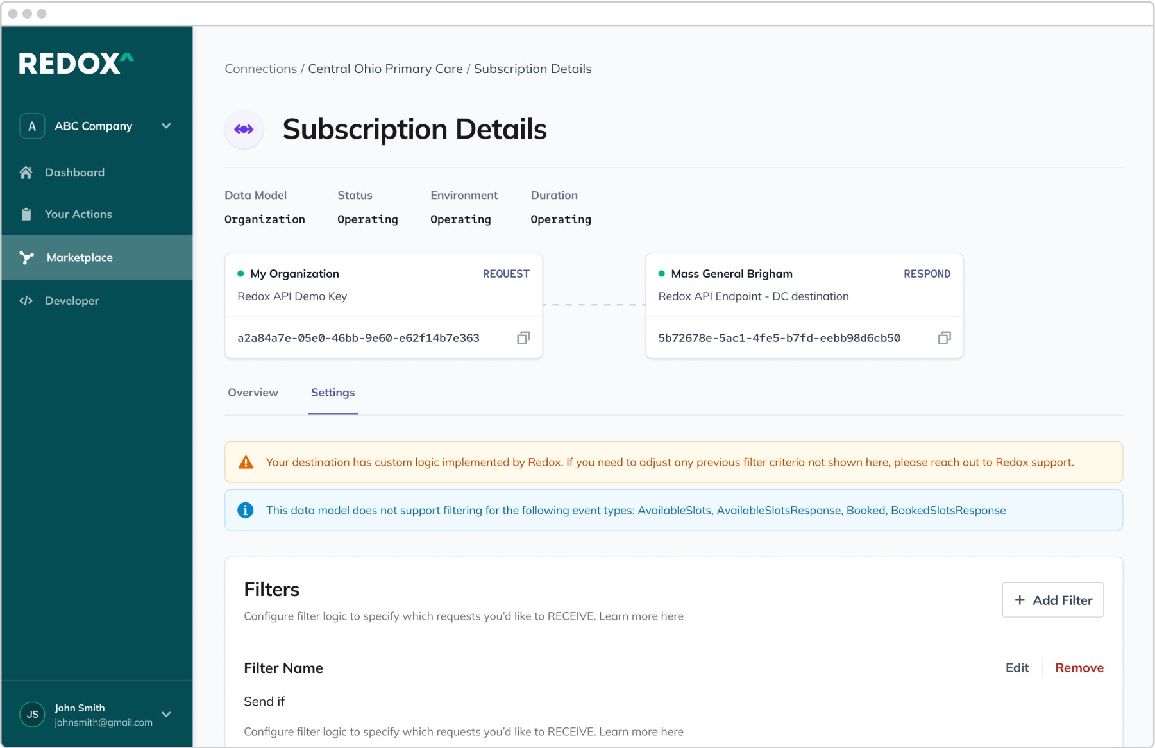Click the ABC Company avatar icon

(32, 126)
